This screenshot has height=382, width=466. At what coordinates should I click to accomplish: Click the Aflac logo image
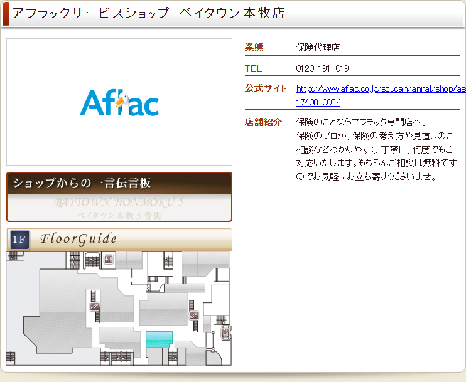(x=119, y=103)
